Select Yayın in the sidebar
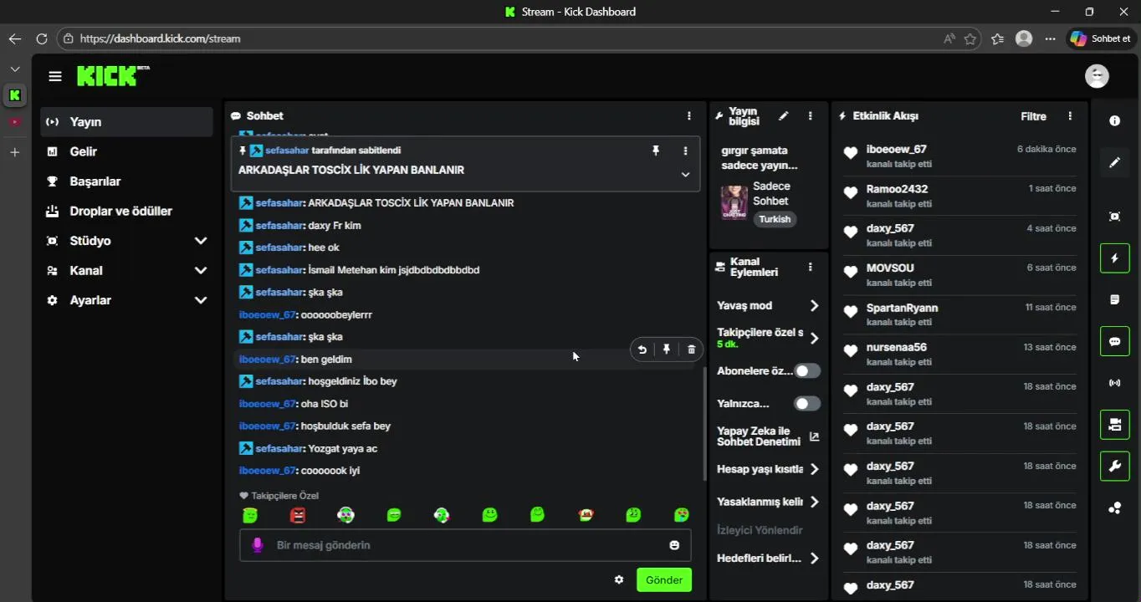The image size is (1141, 602). tap(126, 122)
